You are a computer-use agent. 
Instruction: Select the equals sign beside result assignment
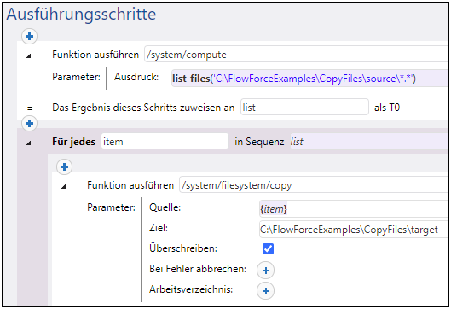pyautogui.click(x=30, y=108)
